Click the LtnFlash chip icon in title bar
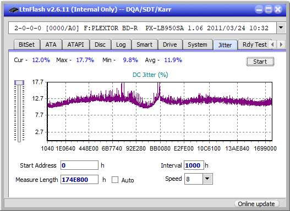 [x=14, y=9]
